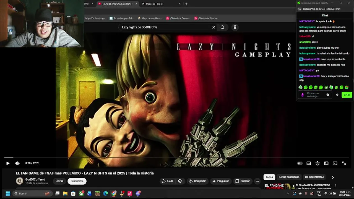Send message with green Chat button
The height and width of the screenshot is (199, 354).
347,95
